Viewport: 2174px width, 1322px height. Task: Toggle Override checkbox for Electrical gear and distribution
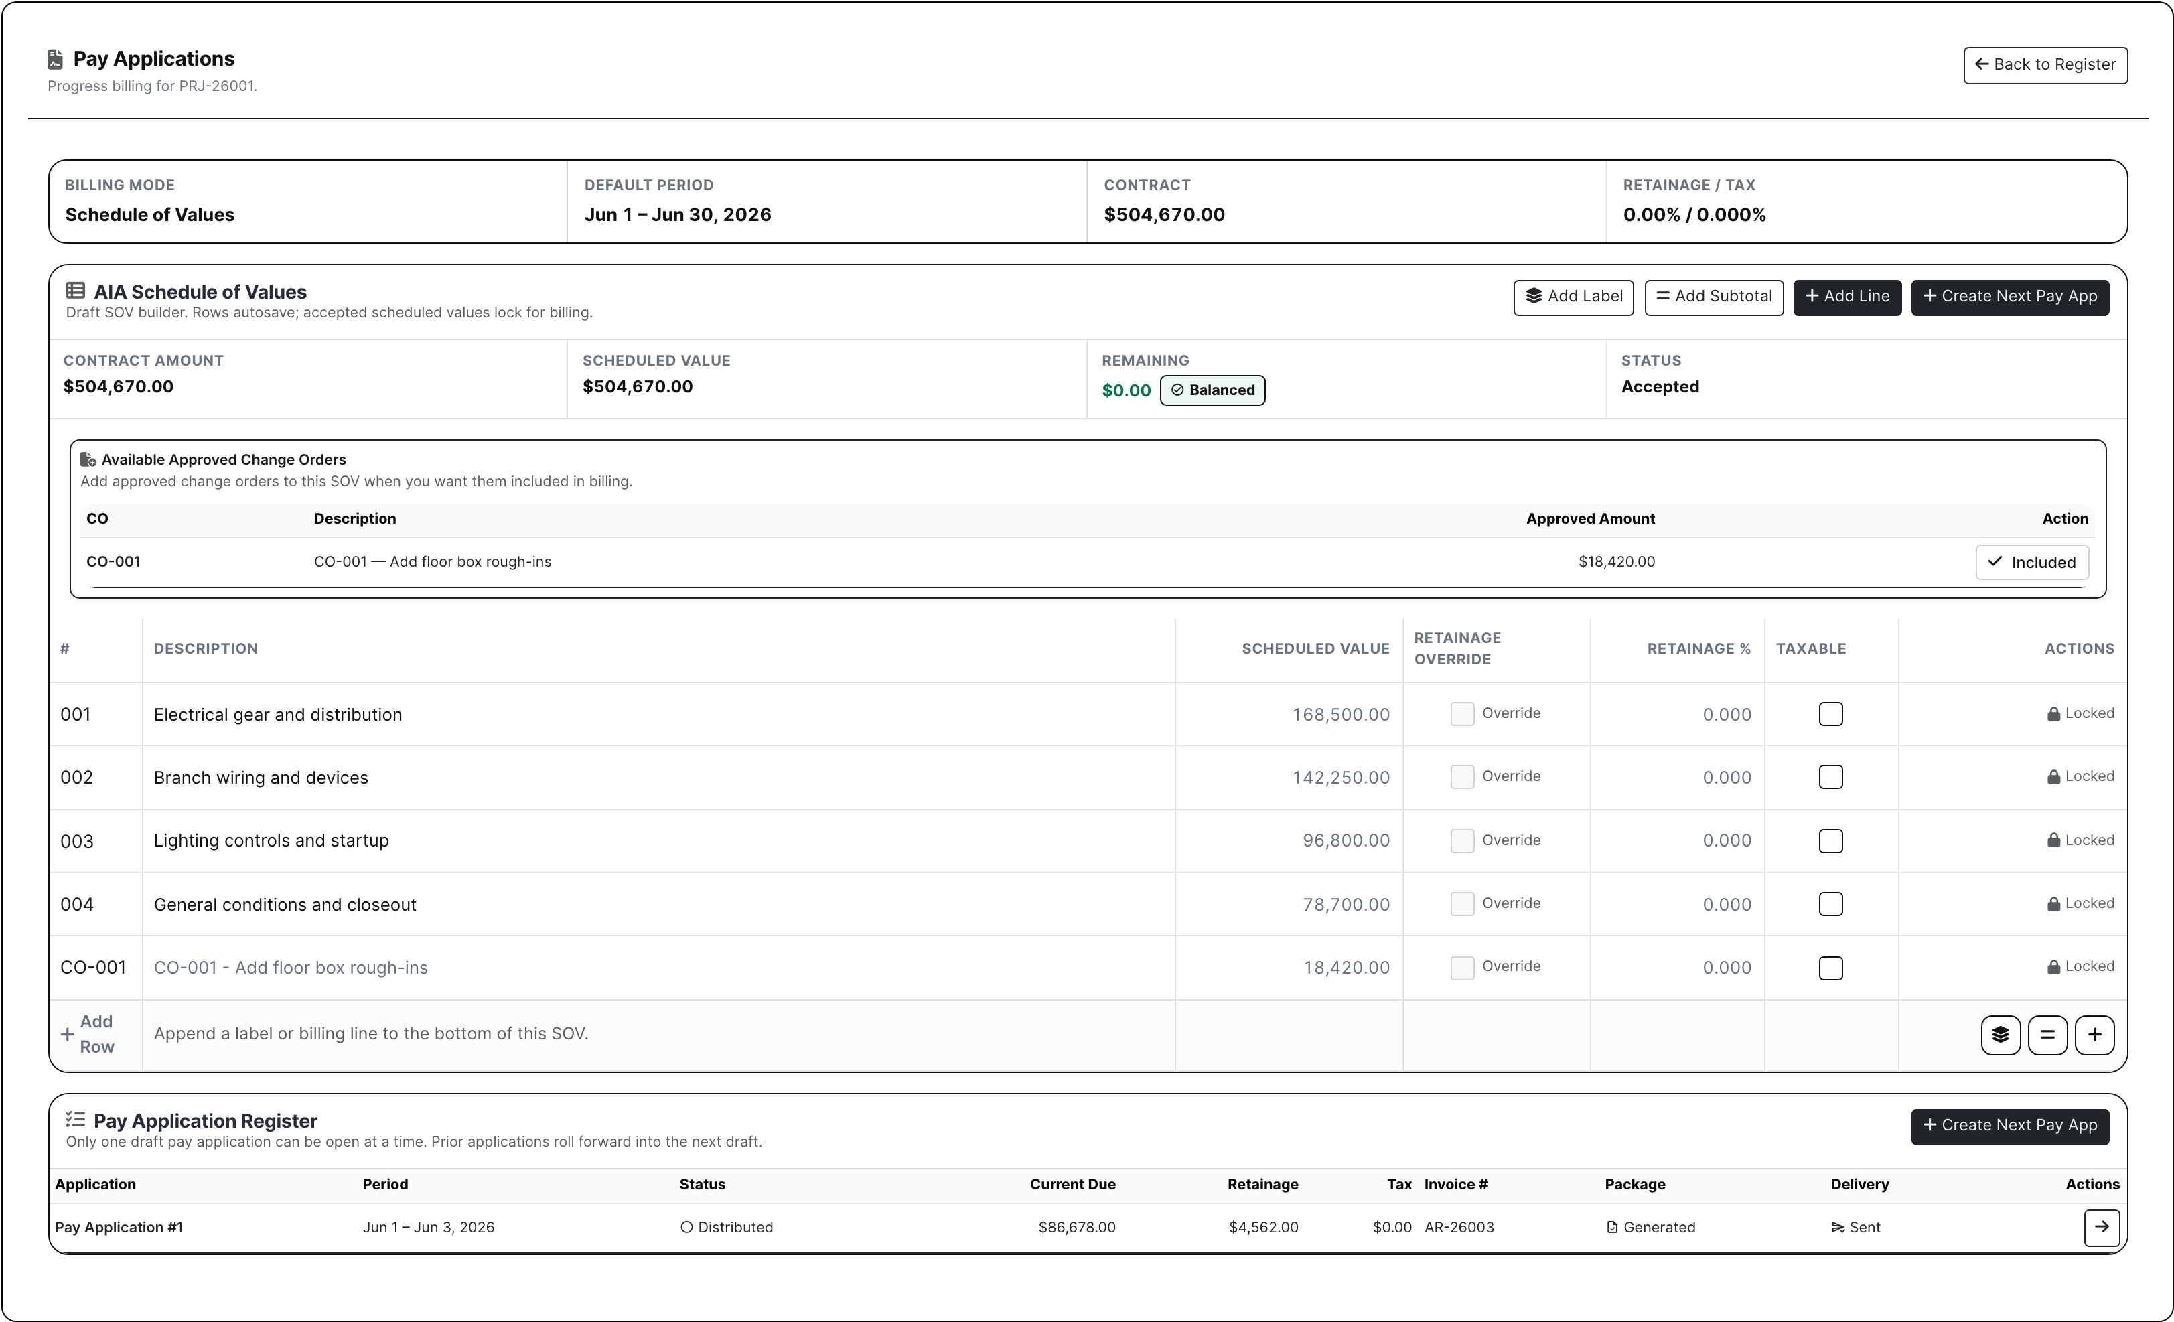[1462, 714]
